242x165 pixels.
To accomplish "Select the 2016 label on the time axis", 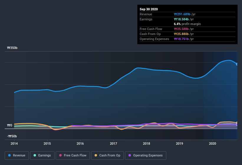I will 80,143.
